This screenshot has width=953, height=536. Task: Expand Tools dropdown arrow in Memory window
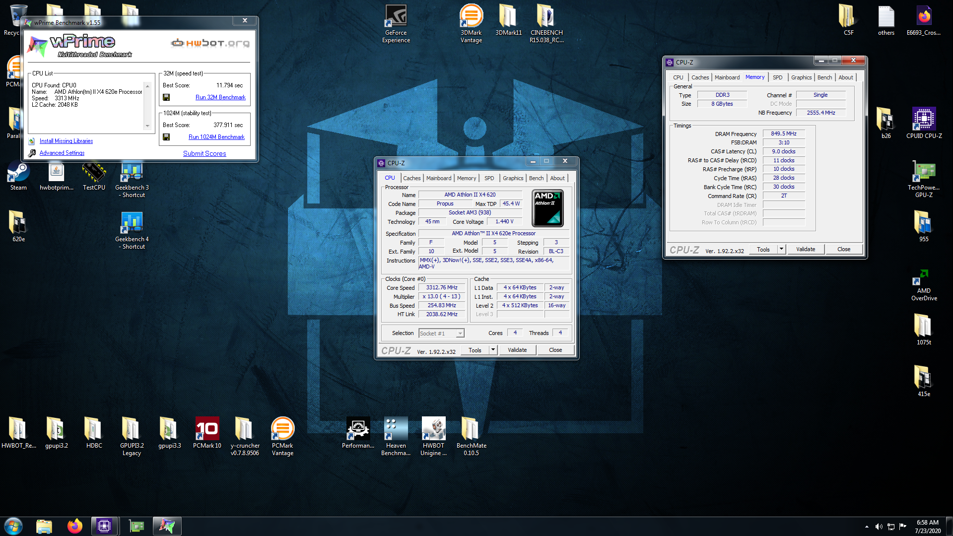click(781, 249)
